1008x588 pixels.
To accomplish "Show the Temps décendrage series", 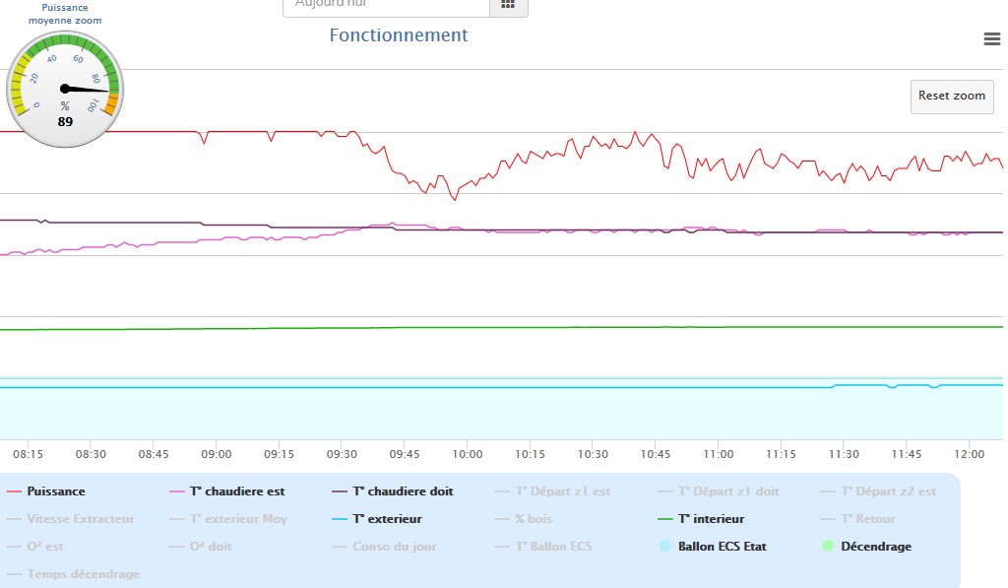I will coord(84,574).
